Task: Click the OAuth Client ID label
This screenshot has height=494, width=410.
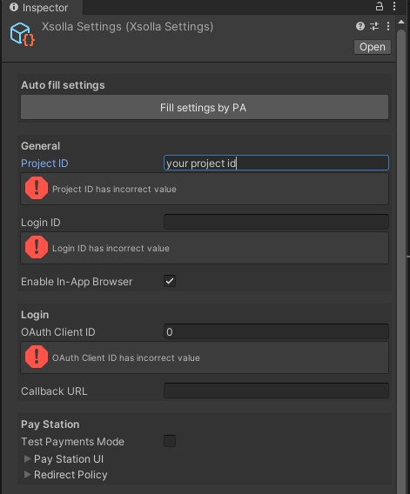Action: coord(58,332)
